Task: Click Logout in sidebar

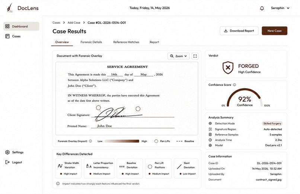Action: click(x=13, y=162)
